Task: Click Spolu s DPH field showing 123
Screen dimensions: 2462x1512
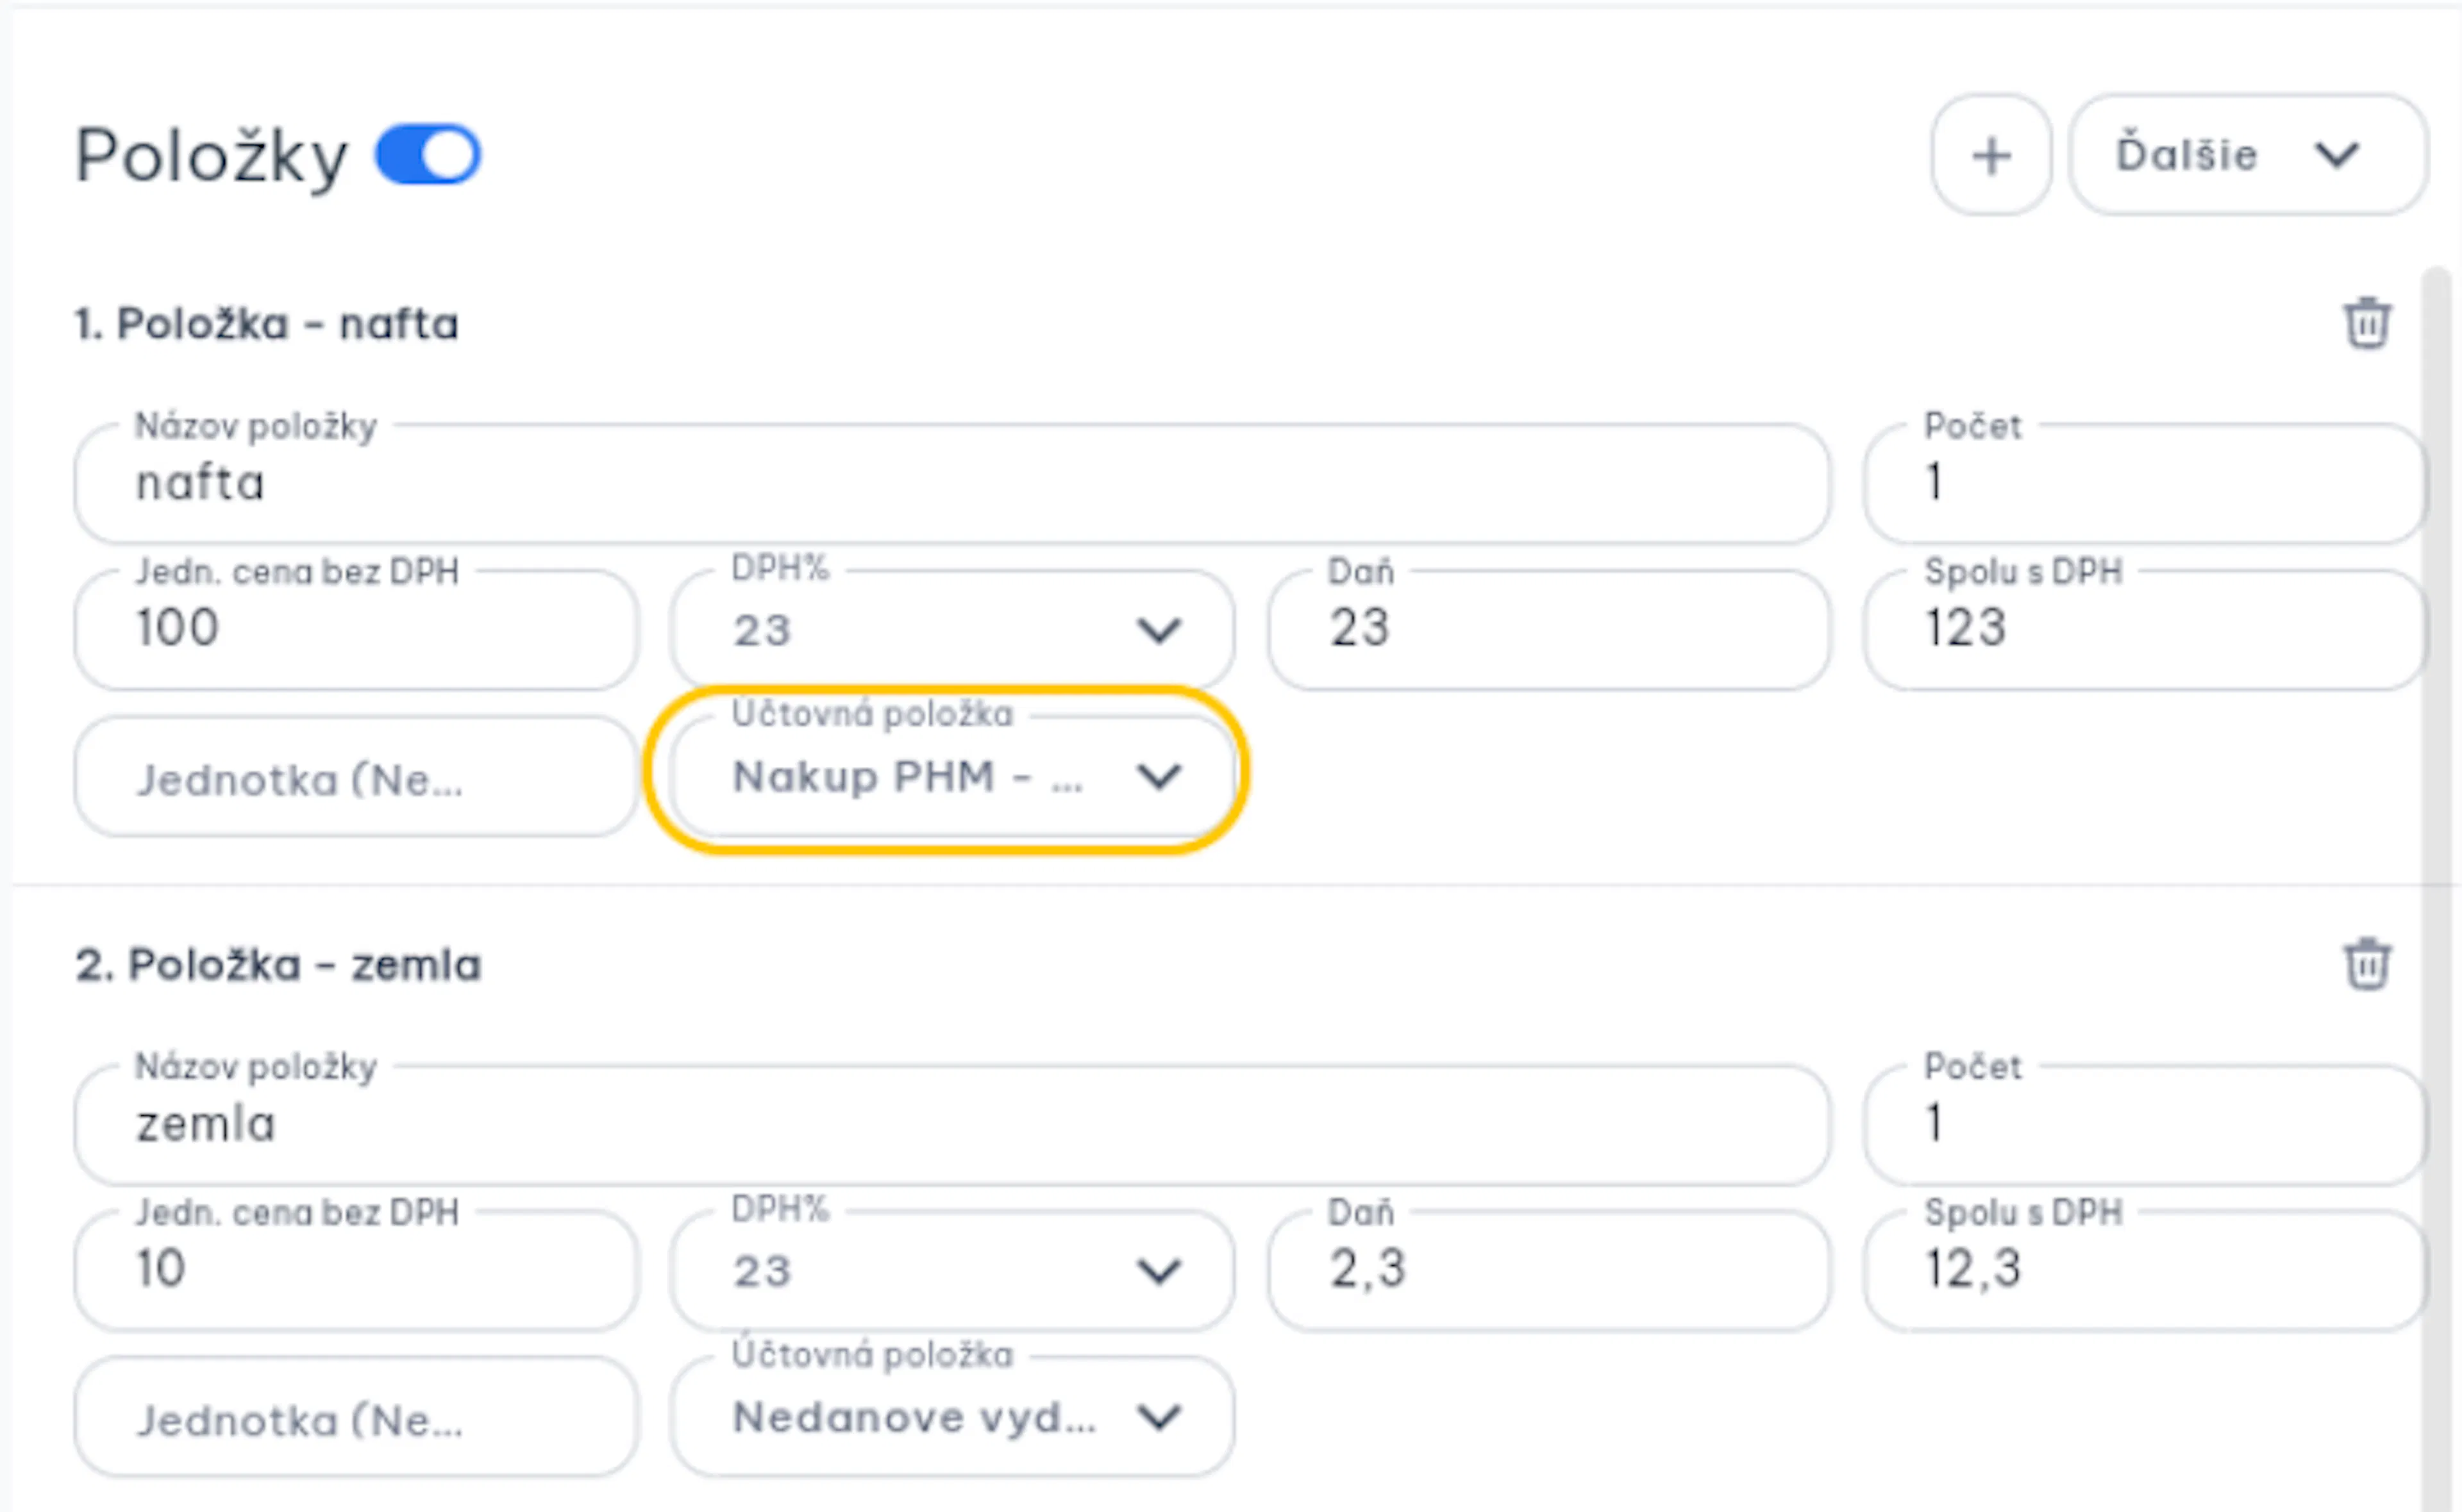Action: point(2144,629)
